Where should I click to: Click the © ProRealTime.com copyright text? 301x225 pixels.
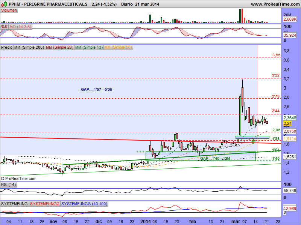coord(18,178)
